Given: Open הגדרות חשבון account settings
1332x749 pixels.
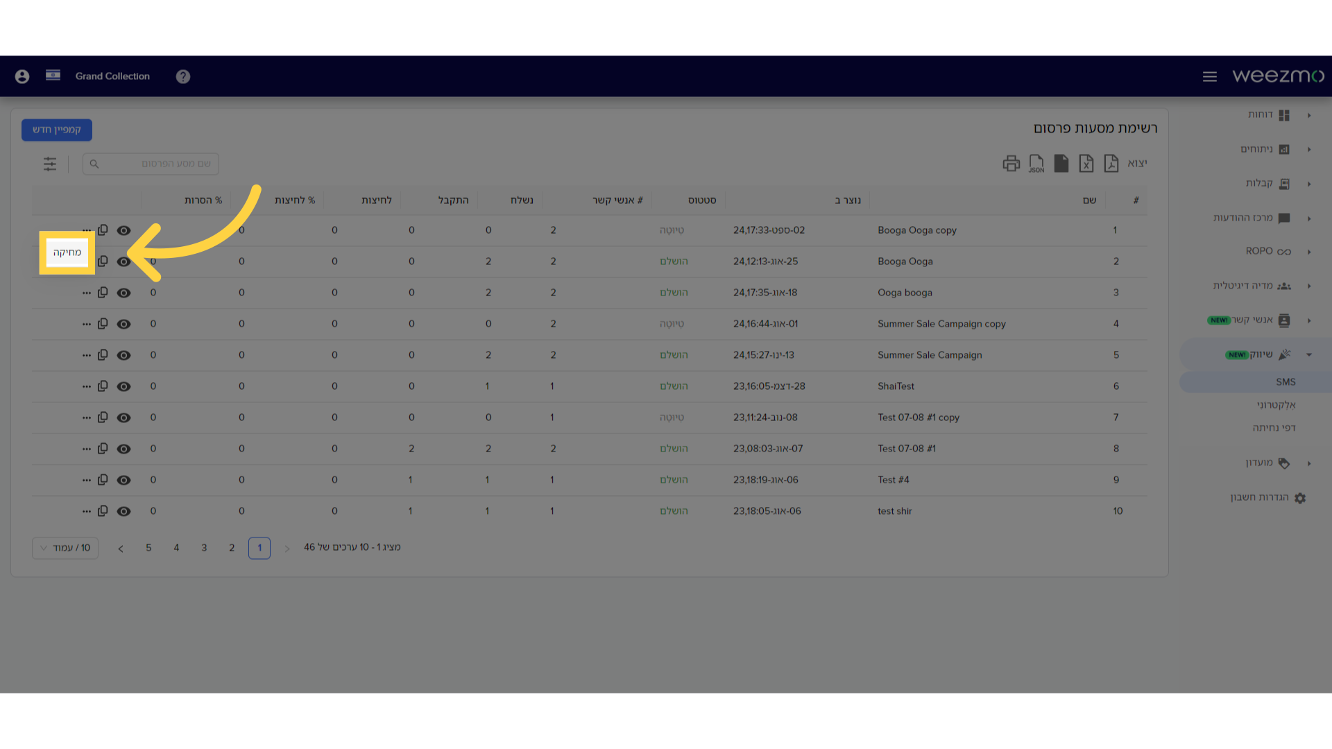Looking at the screenshot, I should (x=1268, y=498).
